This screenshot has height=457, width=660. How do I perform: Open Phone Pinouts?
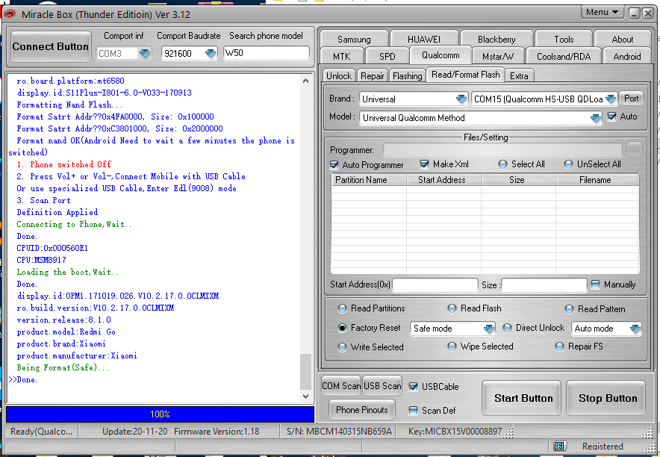[362, 410]
